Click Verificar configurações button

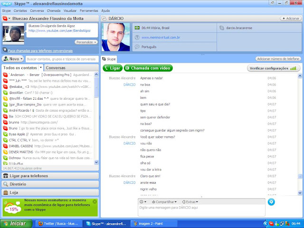coord(274,68)
